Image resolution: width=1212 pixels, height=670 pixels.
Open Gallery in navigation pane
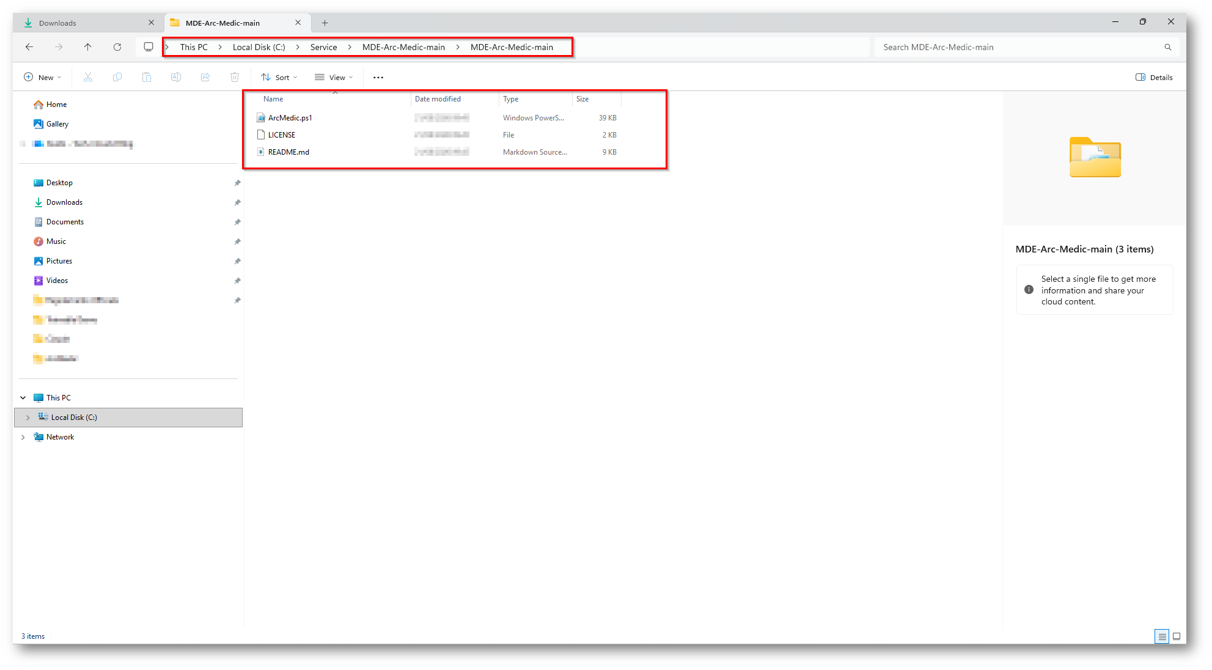tap(51, 124)
